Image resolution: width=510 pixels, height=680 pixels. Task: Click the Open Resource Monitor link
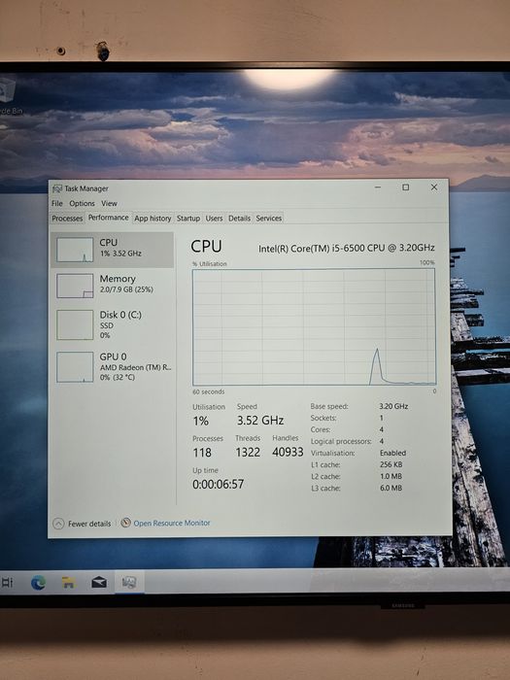(172, 523)
